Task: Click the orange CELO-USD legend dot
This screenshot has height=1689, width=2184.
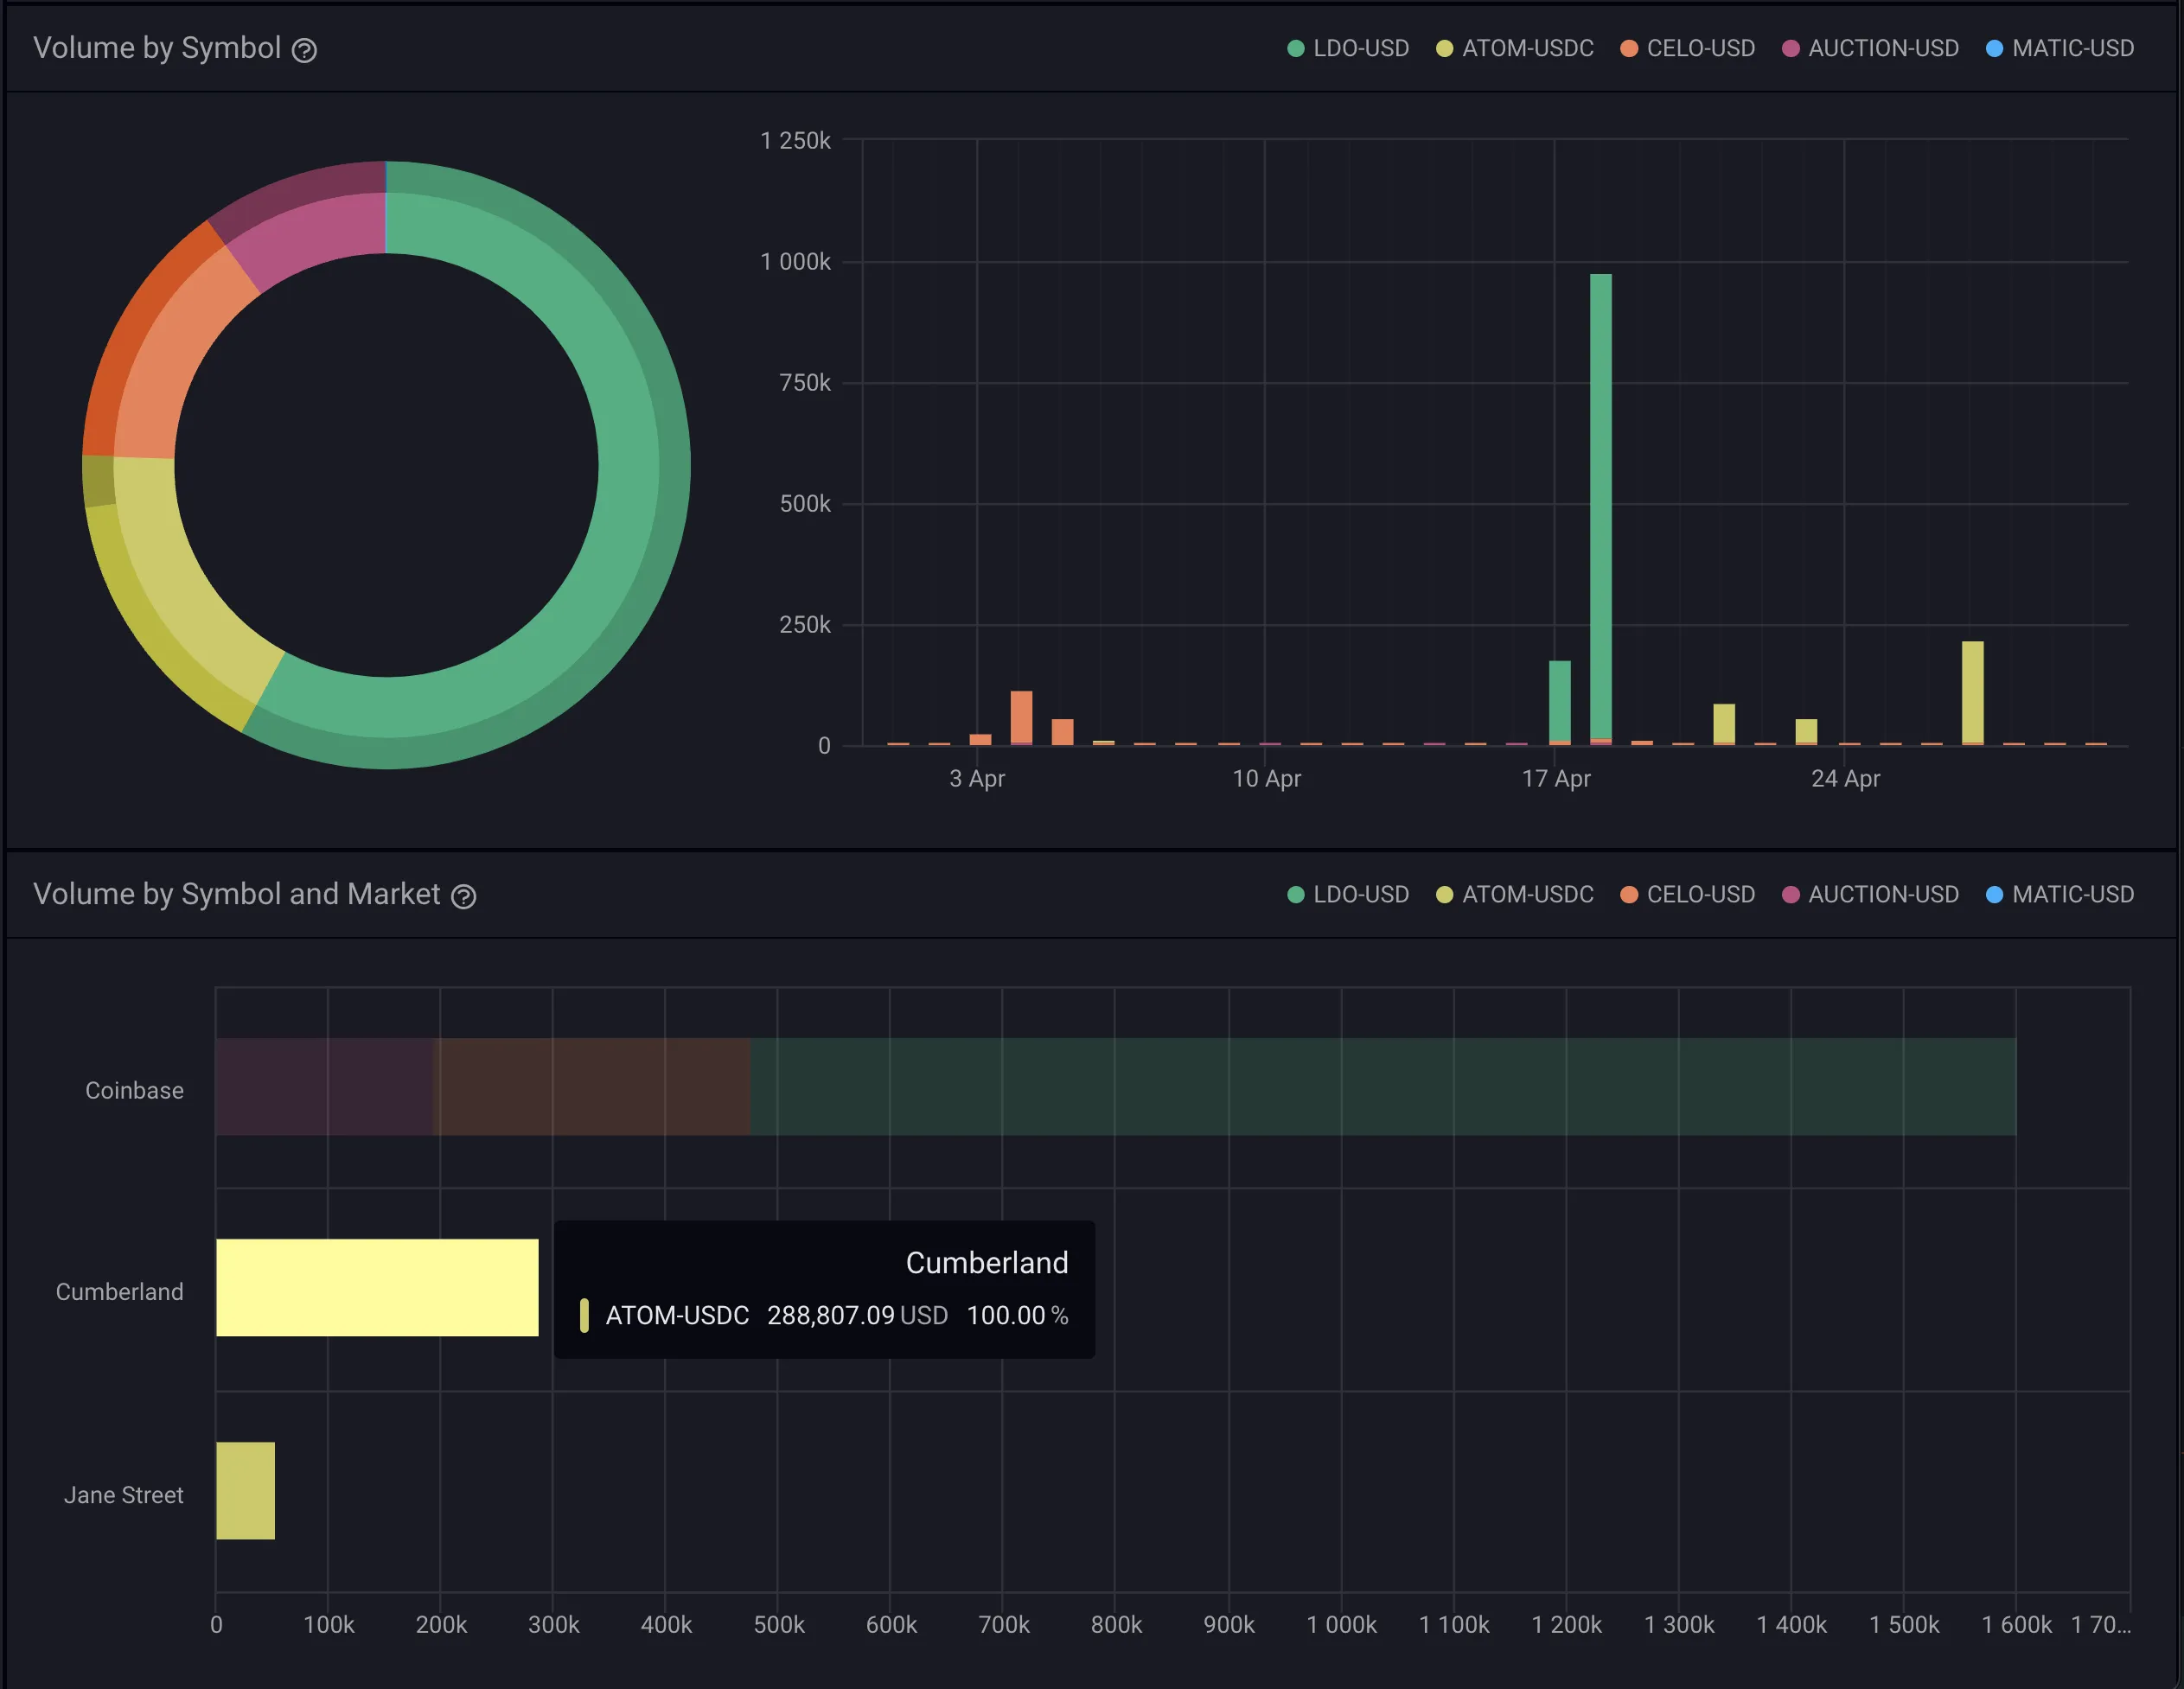Action: (x=1629, y=48)
